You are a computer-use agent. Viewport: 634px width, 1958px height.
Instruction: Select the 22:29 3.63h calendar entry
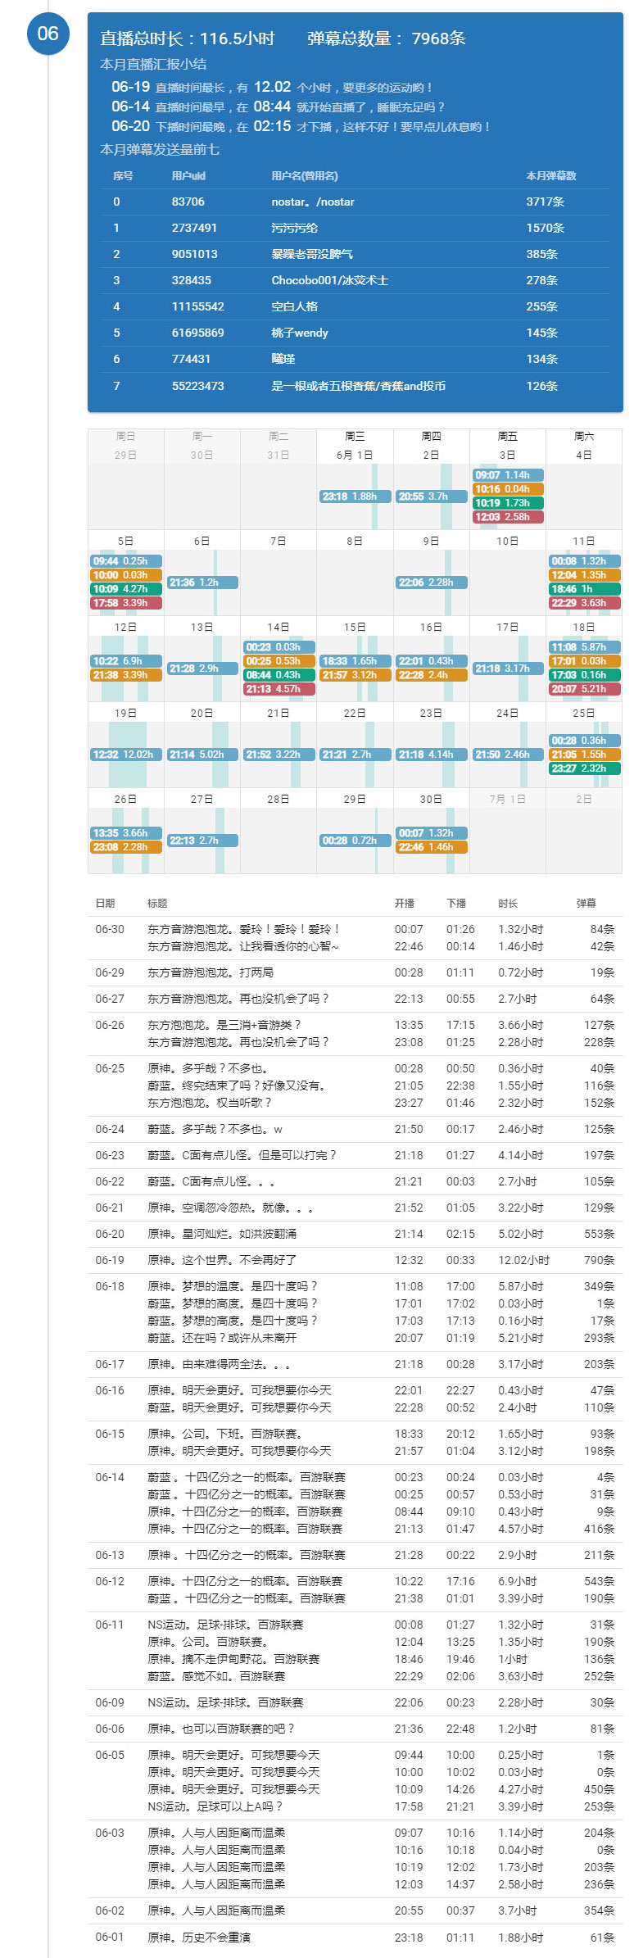tap(584, 603)
